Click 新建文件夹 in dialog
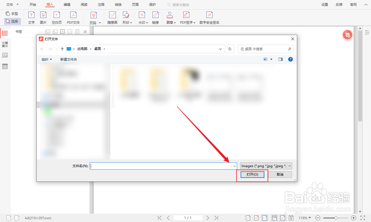 pos(69,59)
